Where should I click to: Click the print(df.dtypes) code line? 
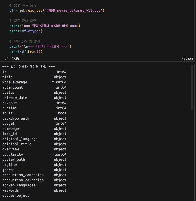coord(26,31)
